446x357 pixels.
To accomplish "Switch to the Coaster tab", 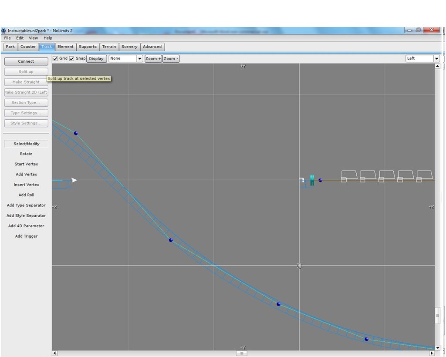I will click(x=28, y=47).
